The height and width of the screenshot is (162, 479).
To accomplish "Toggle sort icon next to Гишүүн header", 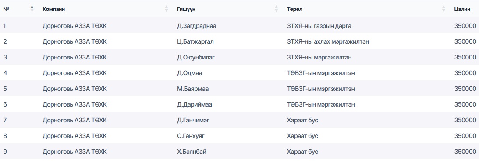I will (277, 9).
